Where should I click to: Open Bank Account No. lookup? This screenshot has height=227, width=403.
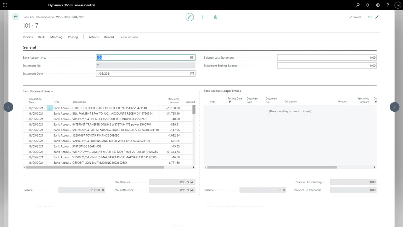pos(192,57)
